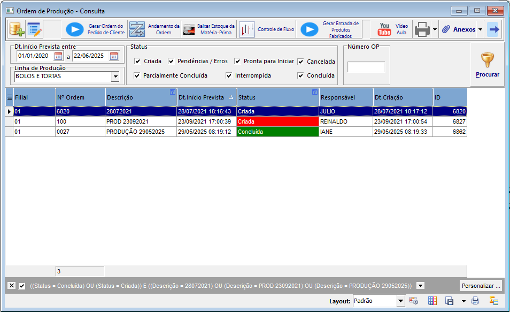Open the YouTube Vídeo Aula icon
510x313 pixels.
pos(384,29)
